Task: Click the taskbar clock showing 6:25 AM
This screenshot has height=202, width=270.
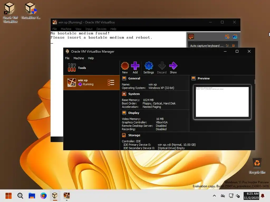Action: [251, 196]
